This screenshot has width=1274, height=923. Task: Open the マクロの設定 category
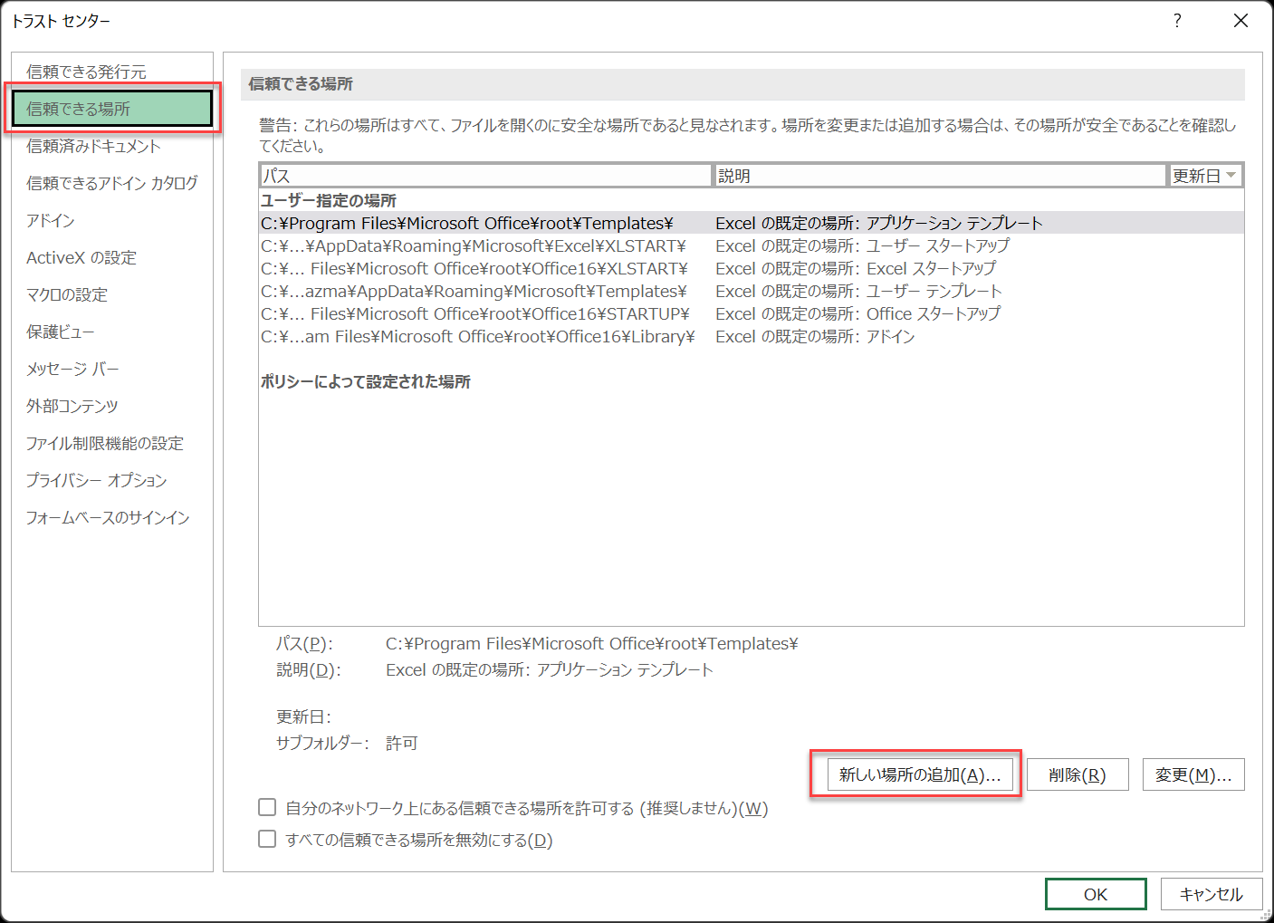[x=67, y=294]
